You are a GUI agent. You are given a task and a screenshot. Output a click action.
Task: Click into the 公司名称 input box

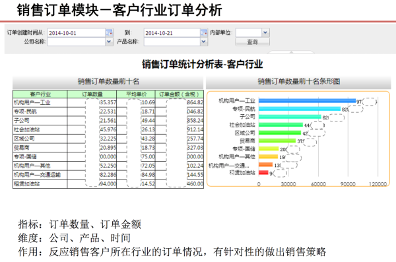77,42
